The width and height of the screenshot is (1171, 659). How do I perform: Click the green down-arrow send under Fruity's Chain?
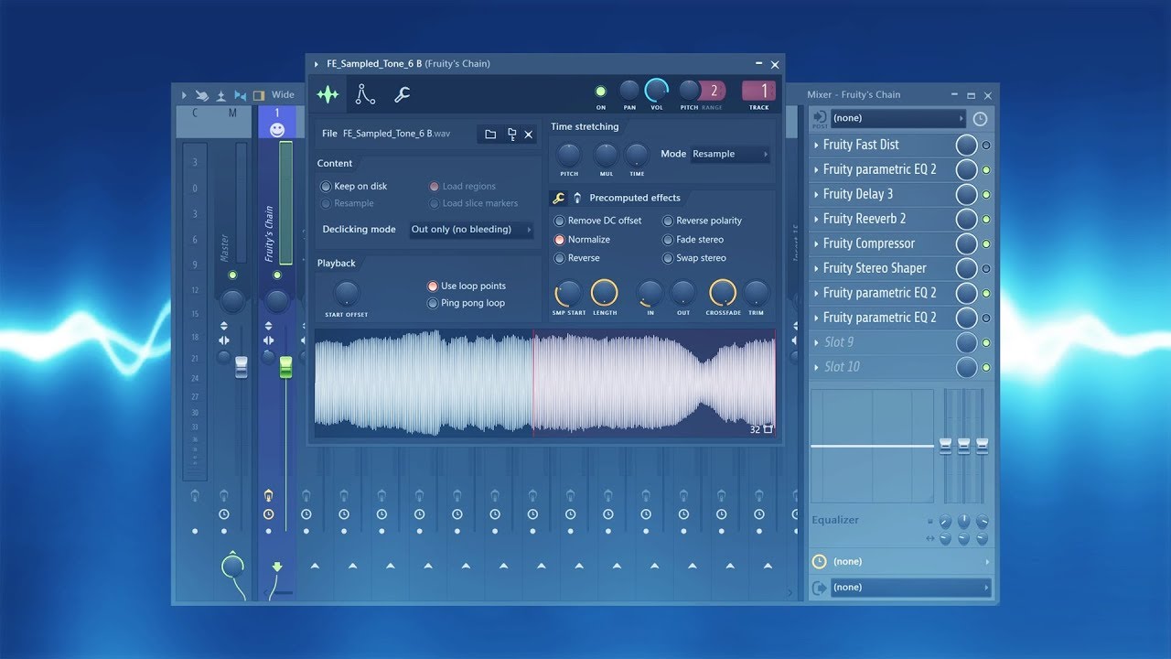[x=277, y=567]
